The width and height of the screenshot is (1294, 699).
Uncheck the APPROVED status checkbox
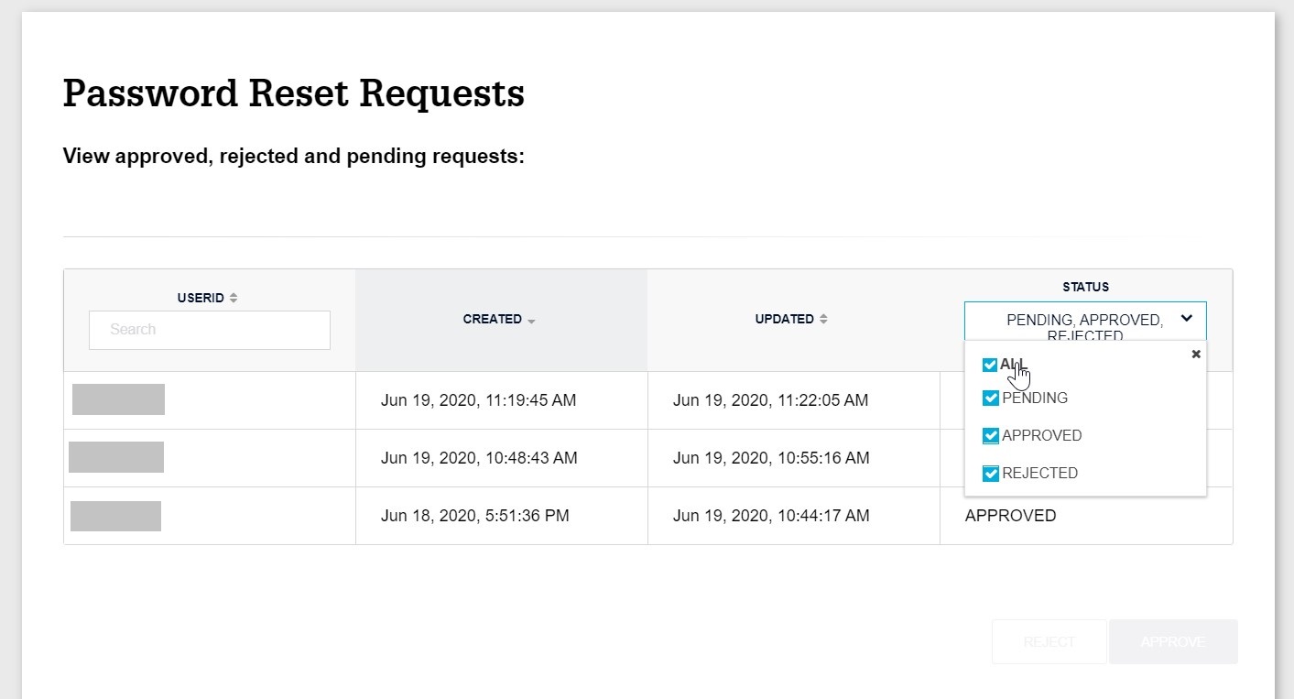[x=990, y=435]
